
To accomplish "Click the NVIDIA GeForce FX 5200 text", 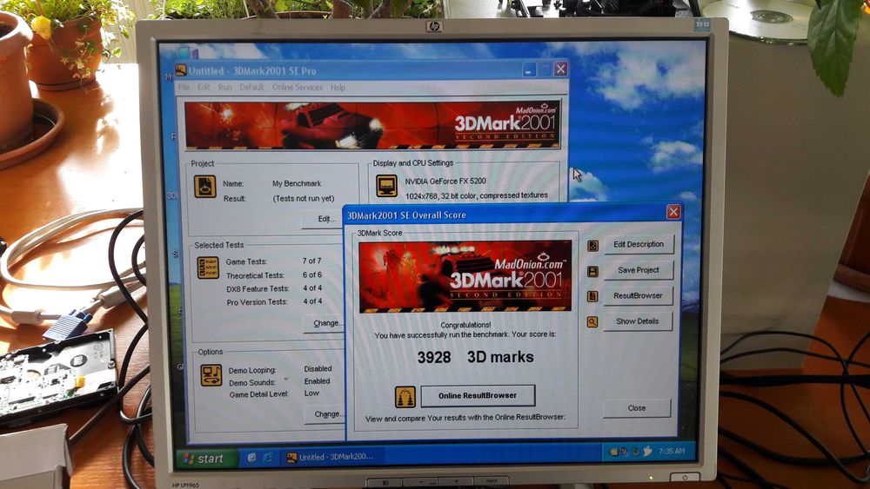I will pyautogui.click(x=445, y=181).
